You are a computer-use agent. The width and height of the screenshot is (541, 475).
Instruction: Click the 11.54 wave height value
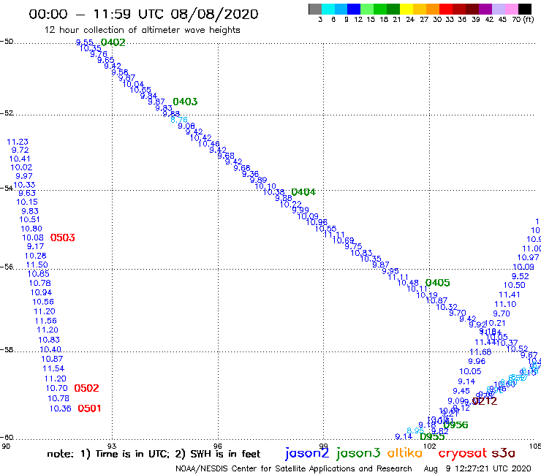click(53, 368)
